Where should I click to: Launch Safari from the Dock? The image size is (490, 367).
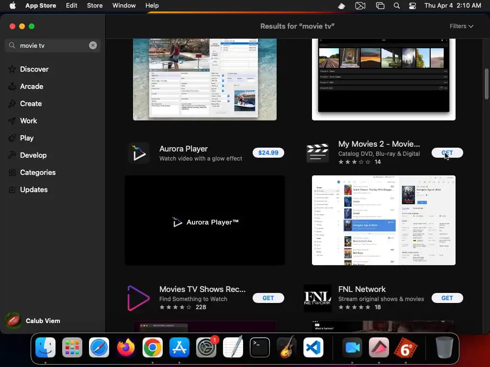coord(99,347)
